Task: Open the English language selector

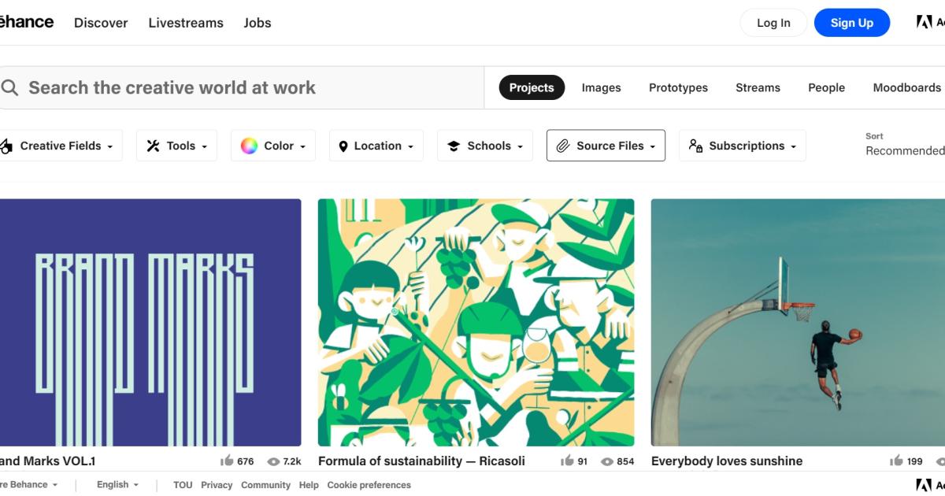Action: [117, 485]
